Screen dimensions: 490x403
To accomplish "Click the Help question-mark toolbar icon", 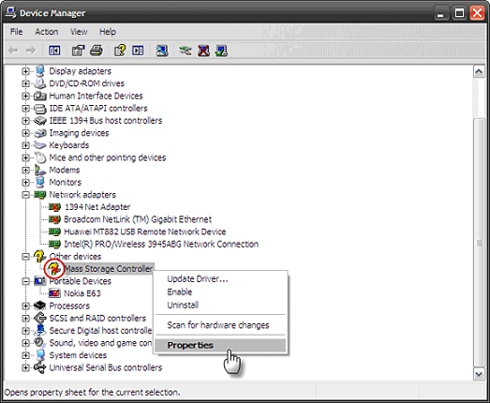I will (120, 51).
